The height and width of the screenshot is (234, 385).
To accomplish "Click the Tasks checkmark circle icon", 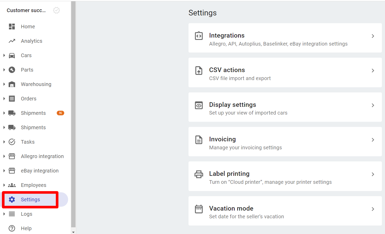I will (x=12, y=142).
